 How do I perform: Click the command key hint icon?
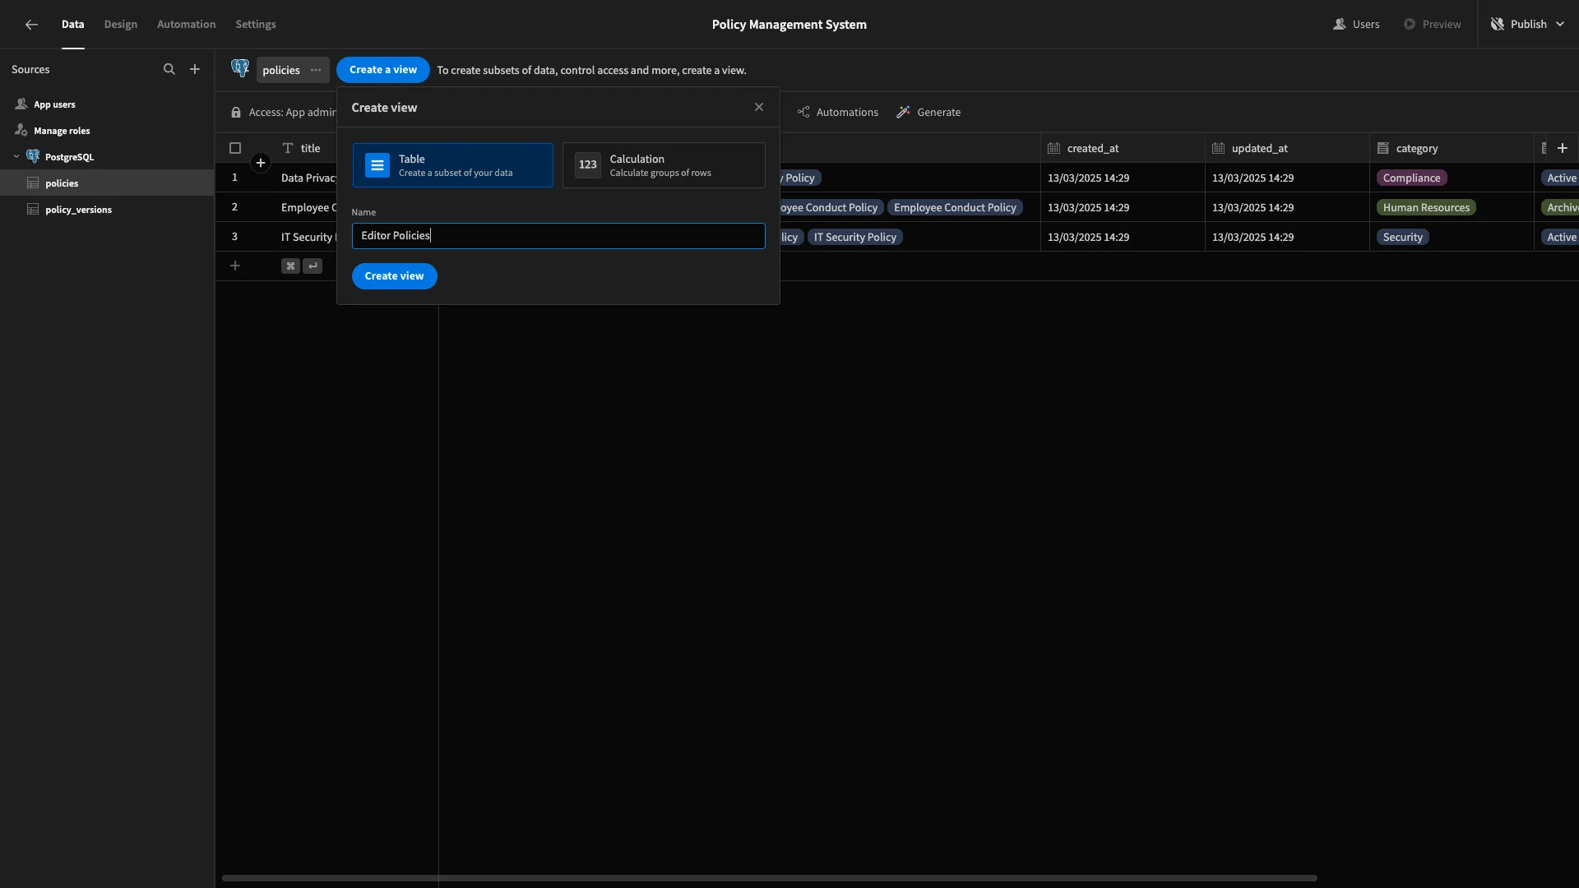click(x=290, y=266)
